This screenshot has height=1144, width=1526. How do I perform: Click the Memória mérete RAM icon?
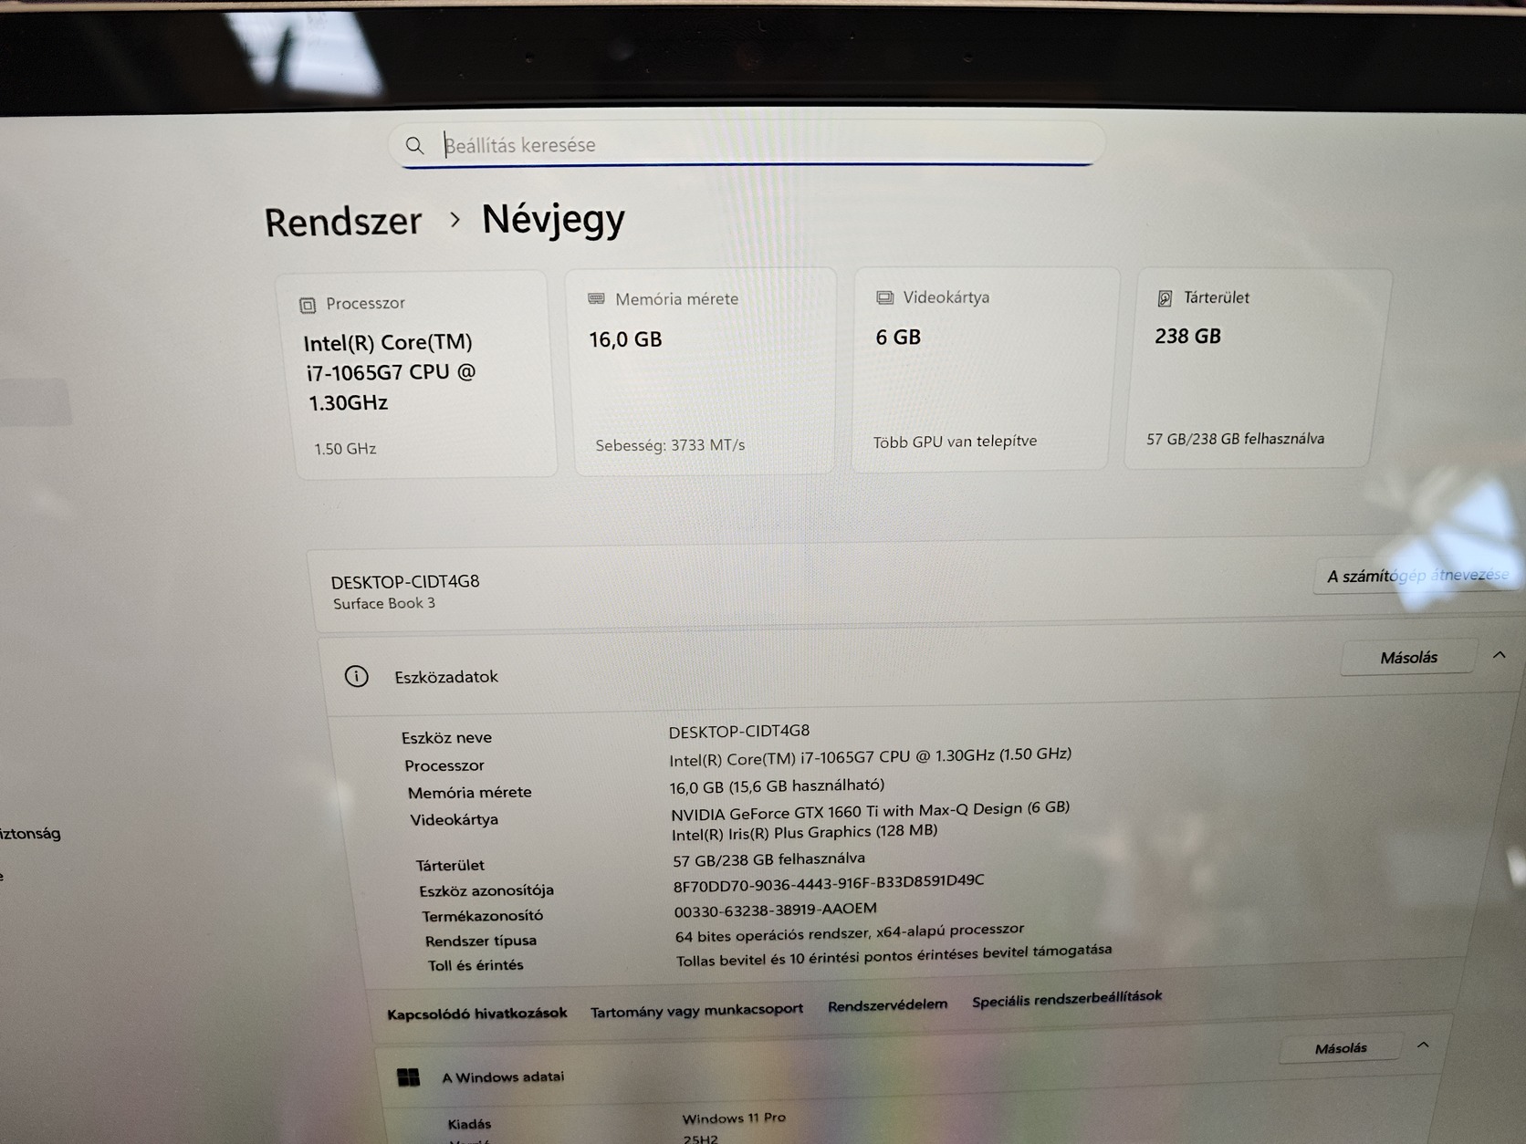(596, 299)
